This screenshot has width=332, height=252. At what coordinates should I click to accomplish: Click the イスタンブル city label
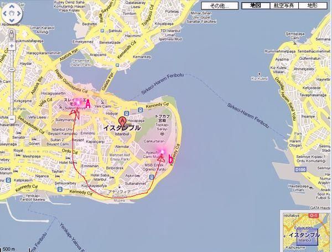tap(122, 128)
